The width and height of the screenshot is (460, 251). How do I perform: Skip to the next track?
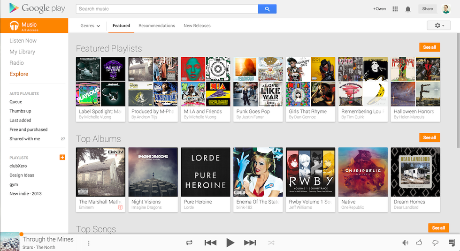[x=250, y=243]
